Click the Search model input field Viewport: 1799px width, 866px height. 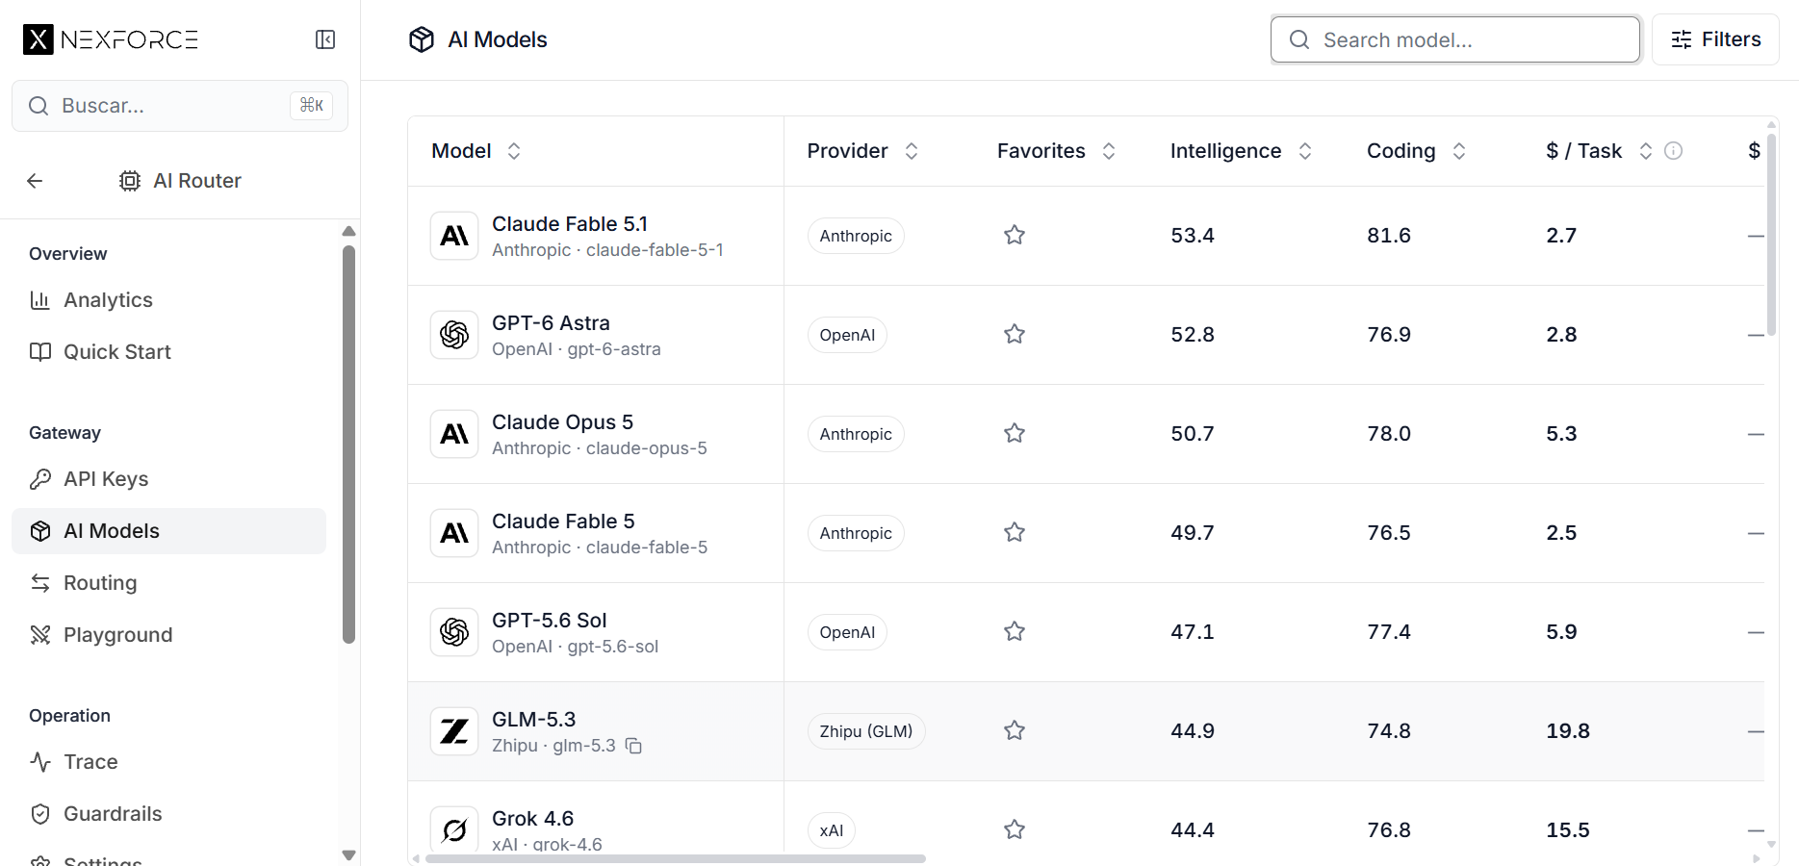(x=1455, y=39)
